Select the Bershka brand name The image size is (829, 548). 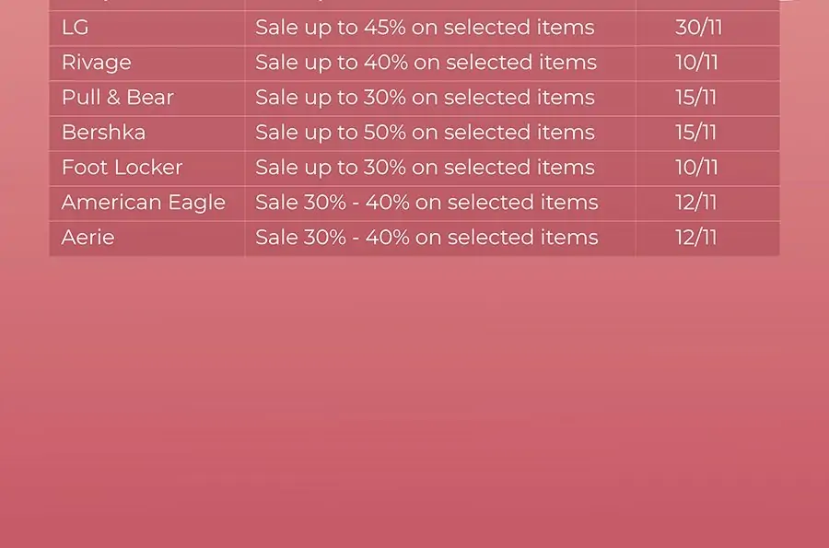103,132
